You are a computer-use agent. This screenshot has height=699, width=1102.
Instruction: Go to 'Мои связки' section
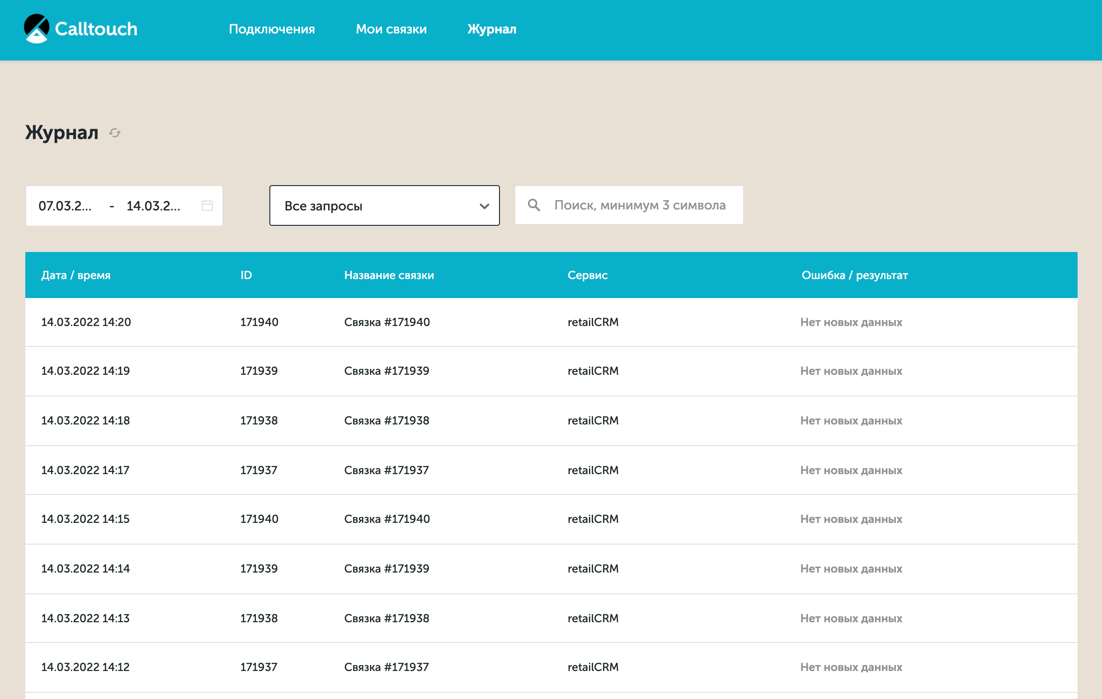391,29
